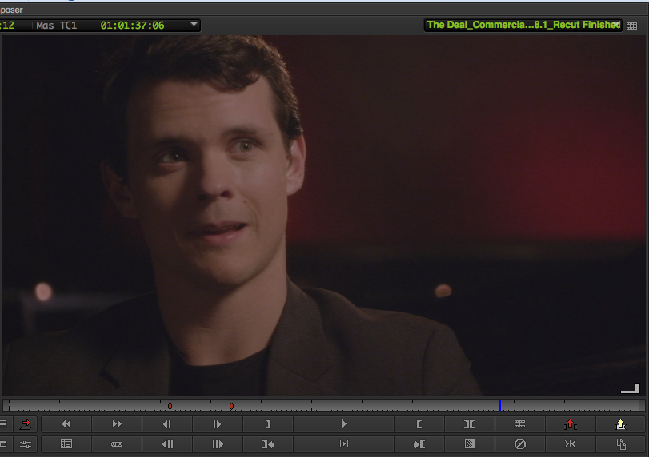Viewport: 649px width, 457px height.
Task: Set Mark OUT right of Play
Action: [x=419, y=424]
